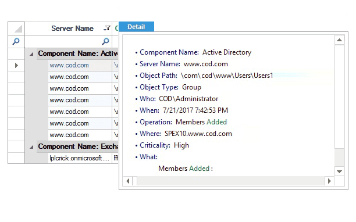356x222 pixels.
Task: Click magnifier icon in the row selector column
Action: [16, 41]
